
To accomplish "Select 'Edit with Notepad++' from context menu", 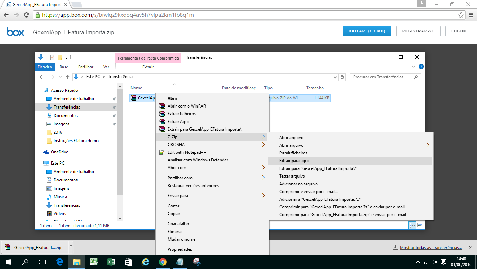I will (187, 152).
